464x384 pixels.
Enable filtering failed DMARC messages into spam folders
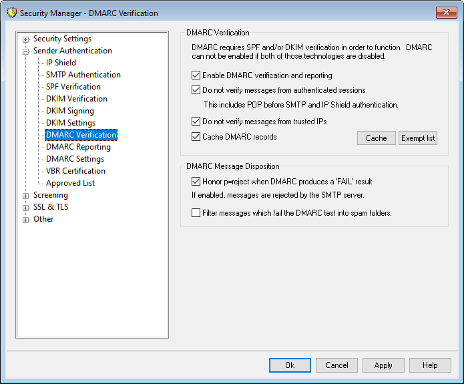point(196,213)
